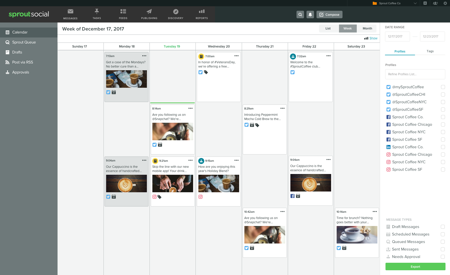The width and height of the screenshot is (450, 275).
Task: Check LinkedIn Sprout Coffee Co. checkbox
Action: click(x=443, y=147)
